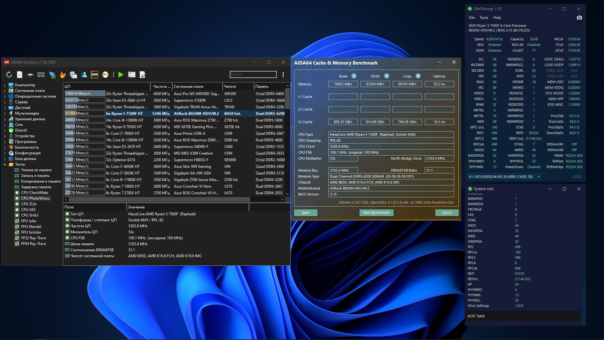Image resolution: width=604 pixels, height=340 pixels.
Task: Click the Refresh icon in AIDA64 toolbar
Action: pyautogui.click(x=9, y=75)
